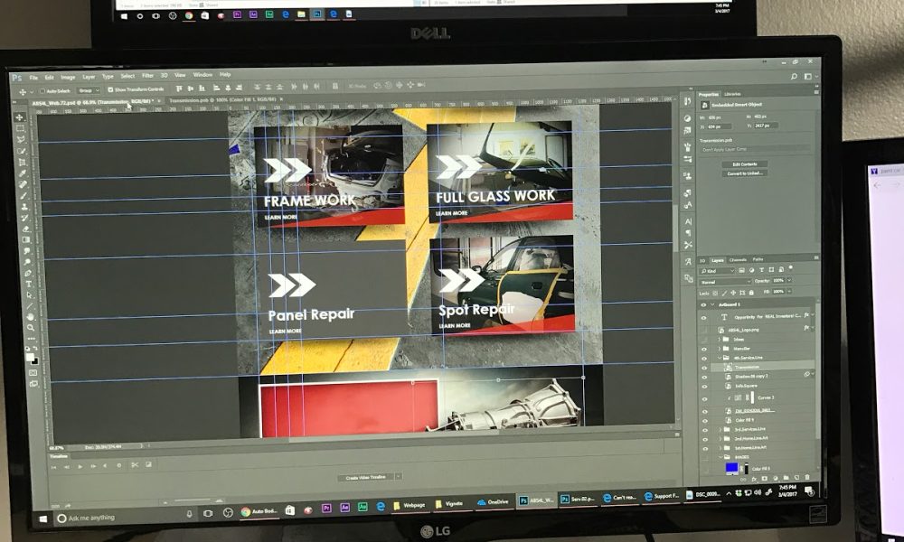Uncheck Show Transform Controls
Viewport: 904px width, 542px height.
point(110,90)
